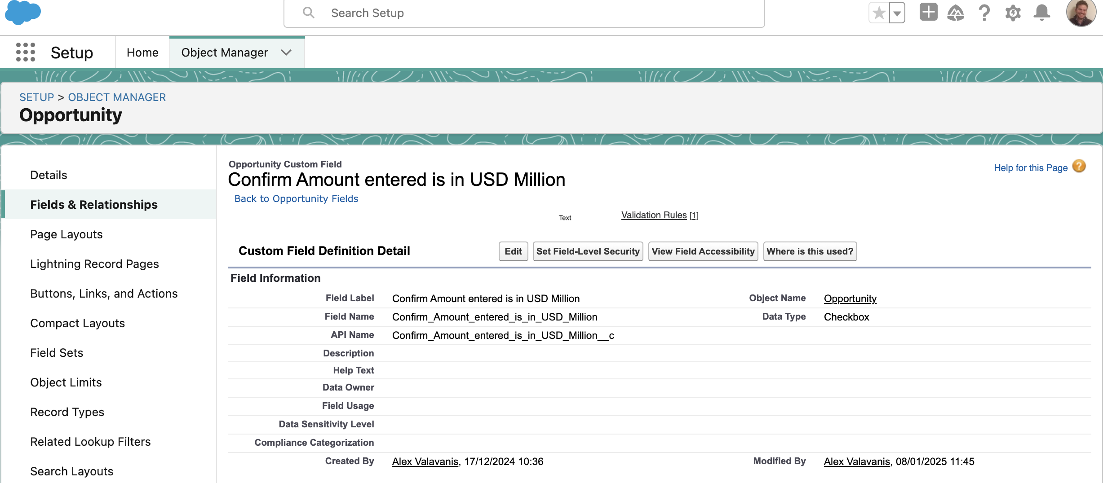This screenshot has width=1103, height=483.
Task: Click the favorites star icon
Action: click(x=879, y=13)
